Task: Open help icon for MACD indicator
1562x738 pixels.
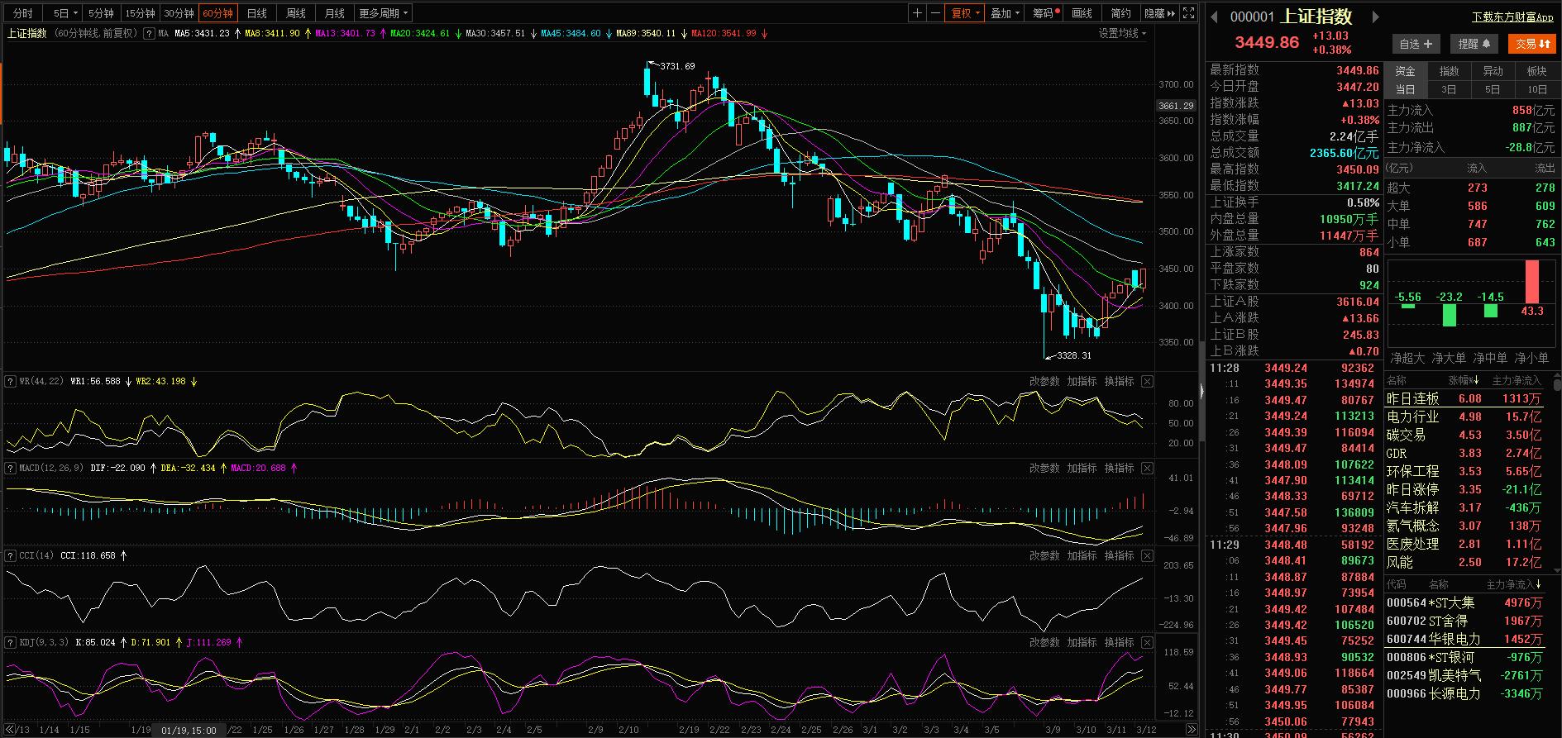Action: [11, 469]
